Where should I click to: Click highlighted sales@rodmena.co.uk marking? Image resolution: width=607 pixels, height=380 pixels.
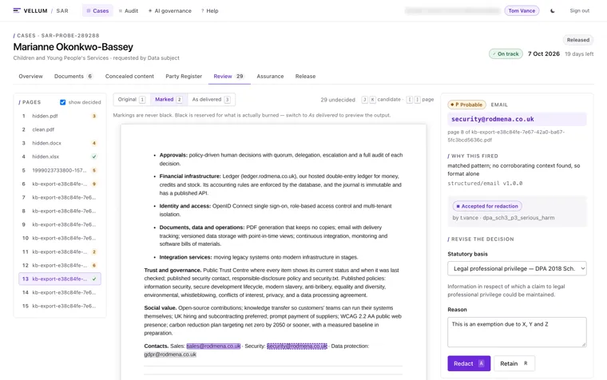coord(213,346)
